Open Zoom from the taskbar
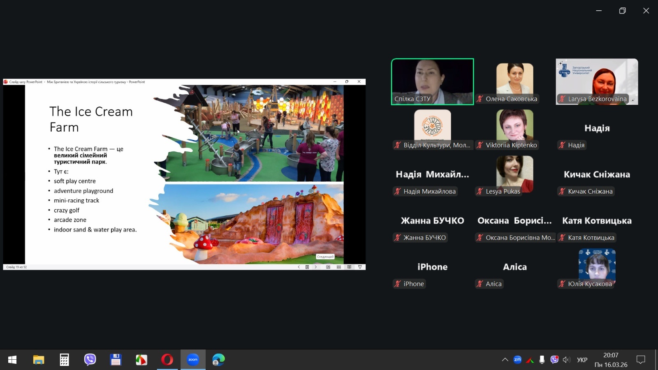 point(193,360)
